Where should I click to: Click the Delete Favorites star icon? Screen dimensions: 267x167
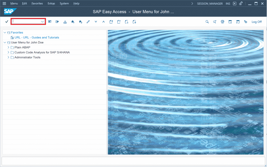(x=81, y=22)
